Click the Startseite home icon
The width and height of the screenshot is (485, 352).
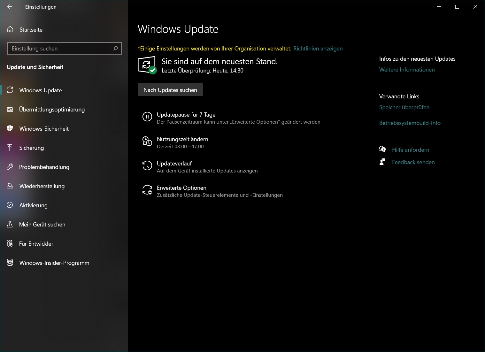pos(10,29)
